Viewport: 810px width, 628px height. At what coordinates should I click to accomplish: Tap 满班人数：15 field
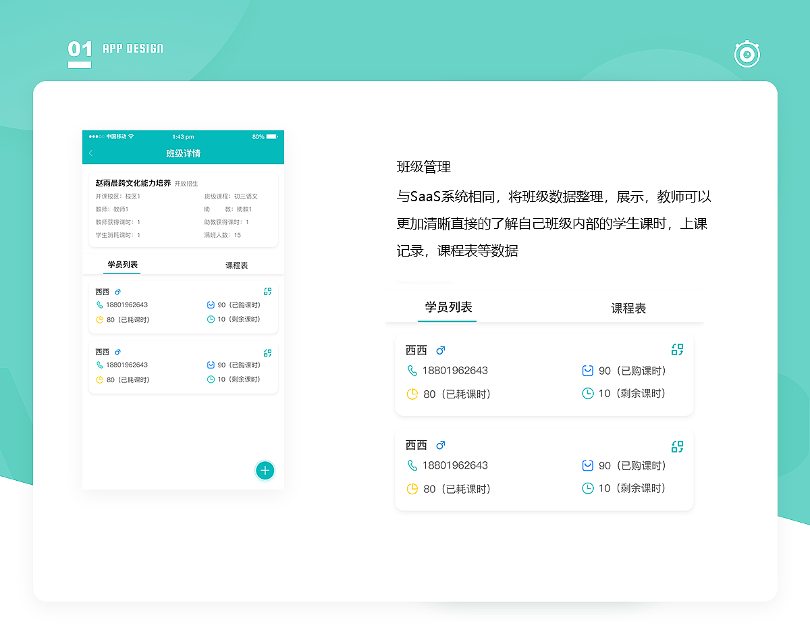point(223,235)
